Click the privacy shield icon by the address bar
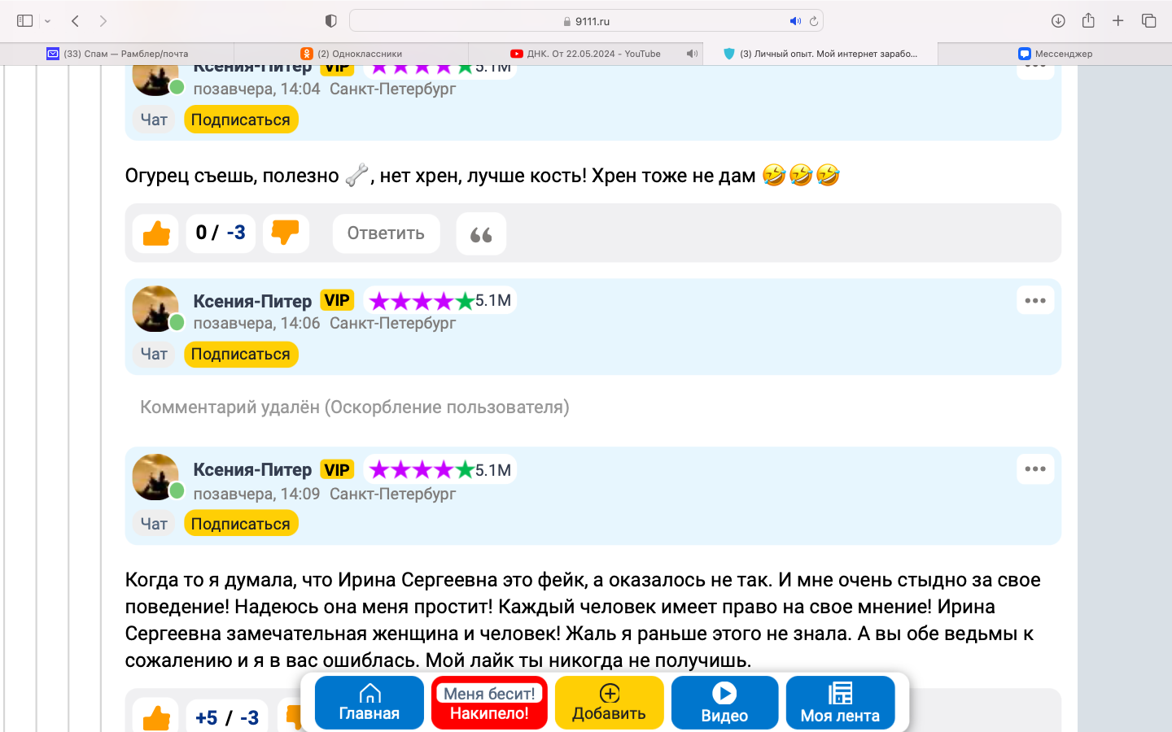Image resolution: width=1172 pixels, height=732 pixels. (330, 21)
